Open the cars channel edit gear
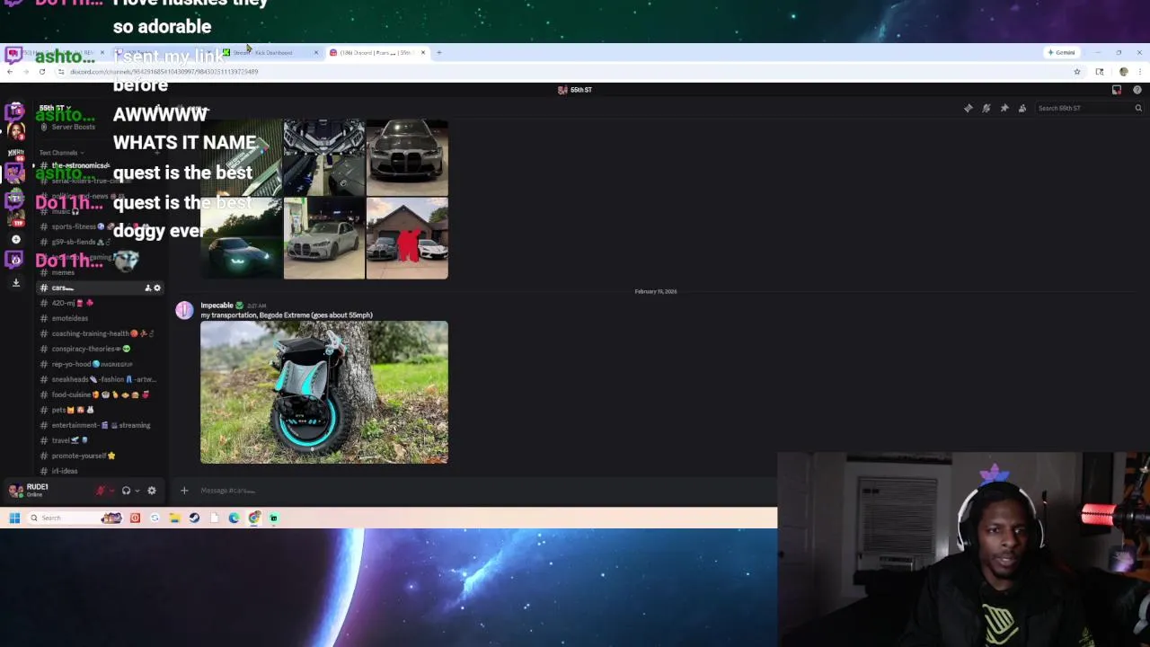This screenshot has width=1150, height=647. point(157,288)
